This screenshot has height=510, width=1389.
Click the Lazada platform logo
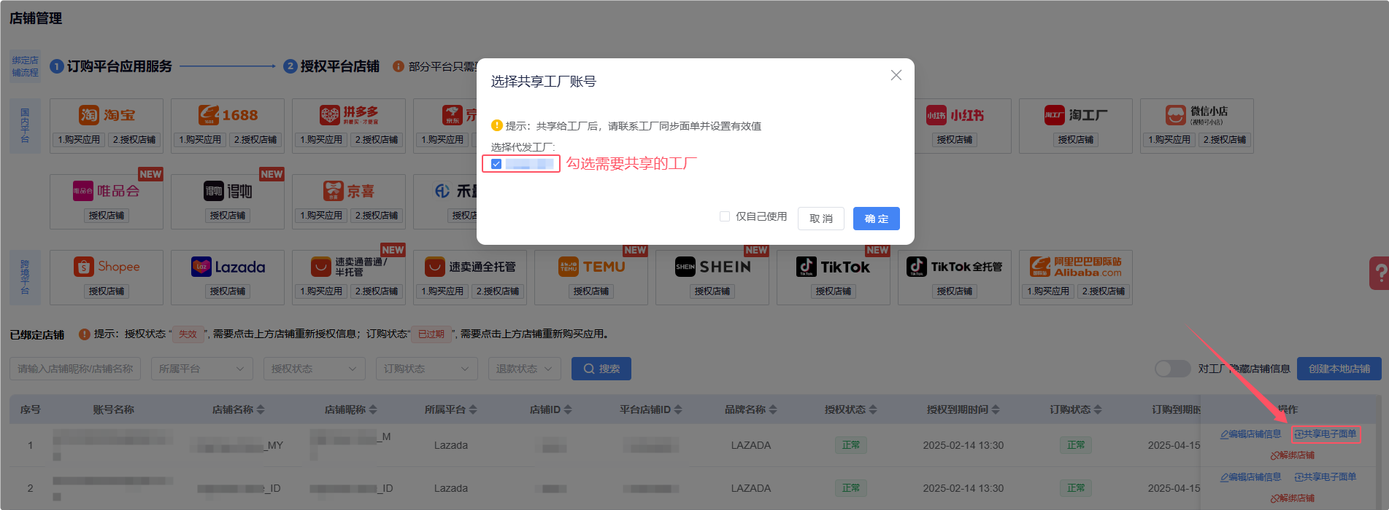(x=228, y=267)
